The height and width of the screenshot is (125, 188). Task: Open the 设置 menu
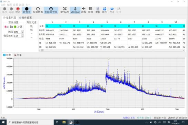click(x=16, y=5)
